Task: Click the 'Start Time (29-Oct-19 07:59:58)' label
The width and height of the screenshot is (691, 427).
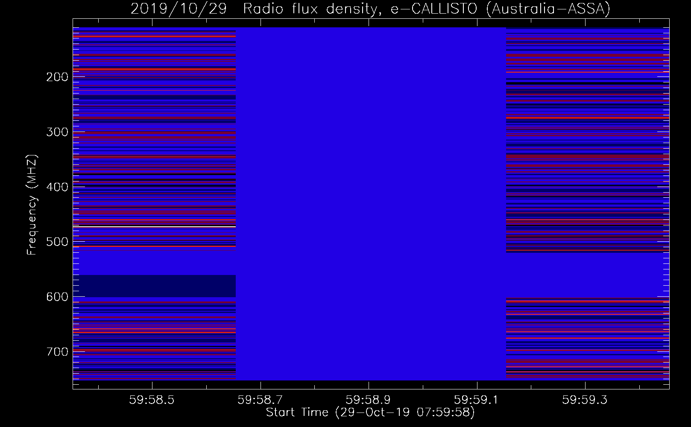Action: pos(370,412)
